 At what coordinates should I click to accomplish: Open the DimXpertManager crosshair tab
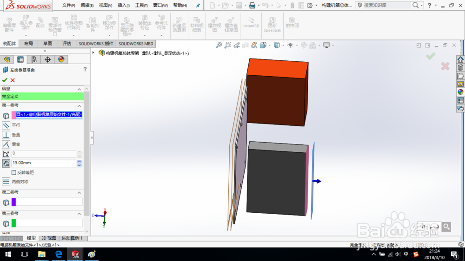click(47, 59)
